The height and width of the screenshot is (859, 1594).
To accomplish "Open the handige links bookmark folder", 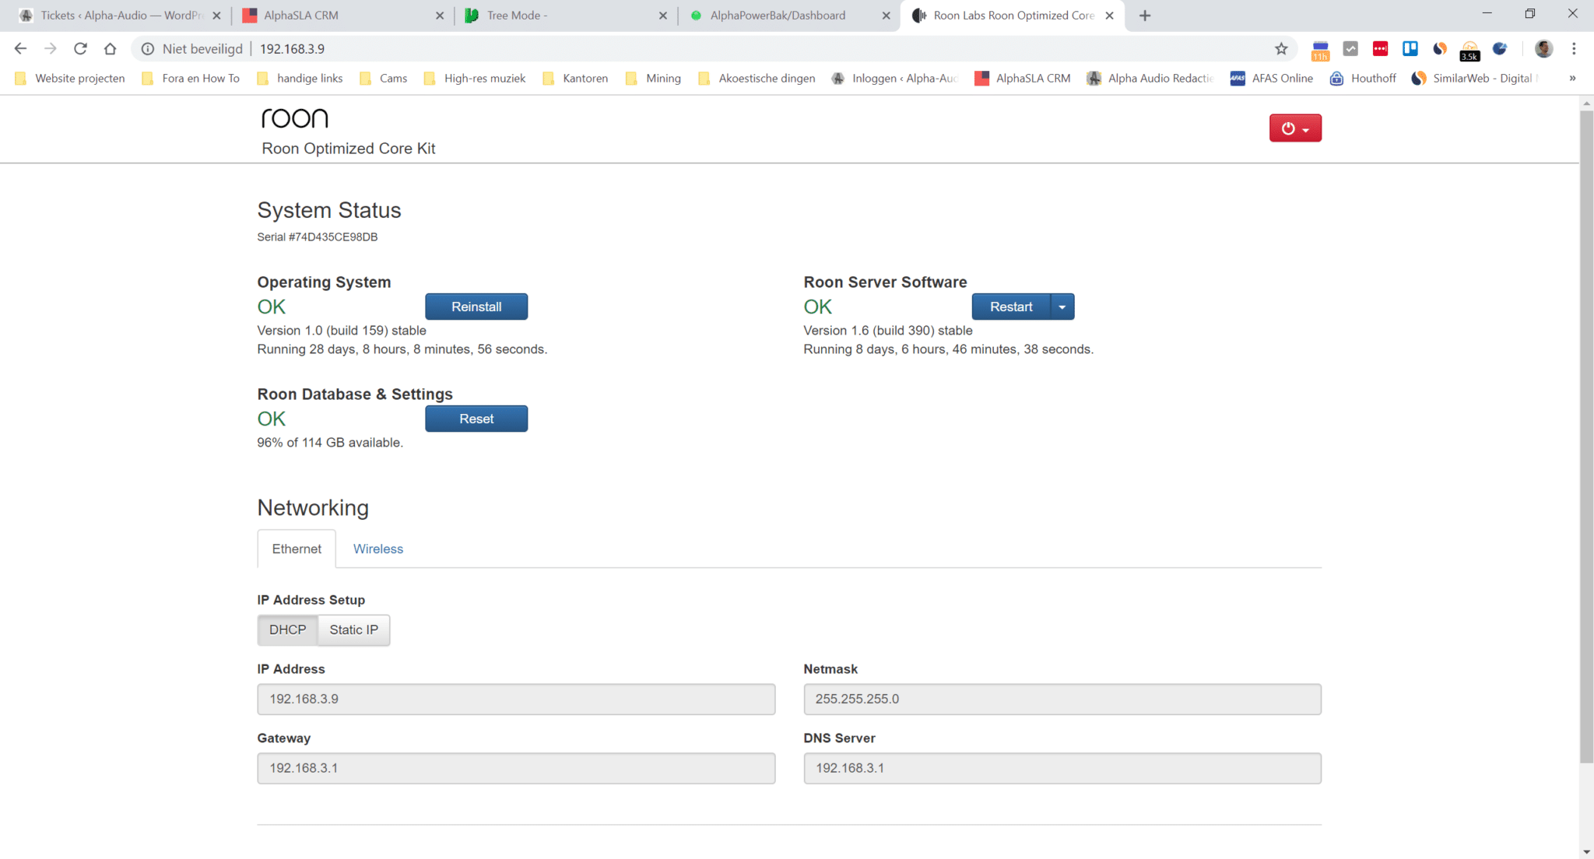I will (x=300, y=78).
